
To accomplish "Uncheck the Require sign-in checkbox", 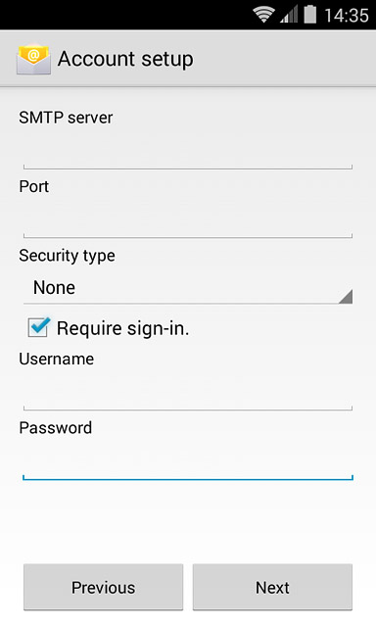I will (38, 327).
